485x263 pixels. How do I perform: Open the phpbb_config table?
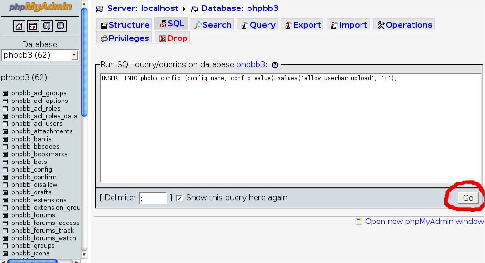click(31, 170)
